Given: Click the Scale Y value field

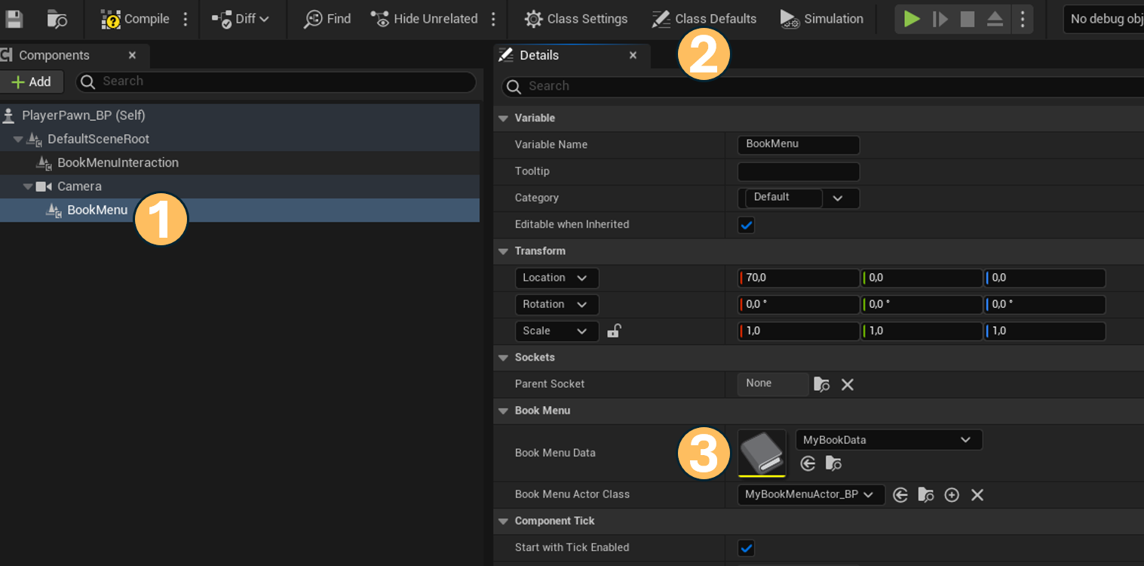Looking at the screenshot, I should (922, 331).
